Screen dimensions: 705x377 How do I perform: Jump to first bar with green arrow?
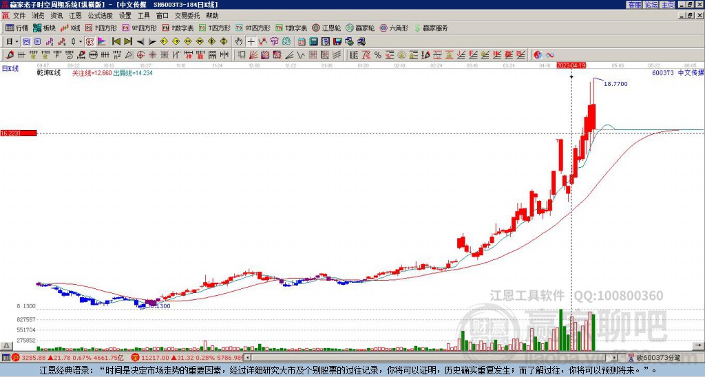(x=116, y=42)
